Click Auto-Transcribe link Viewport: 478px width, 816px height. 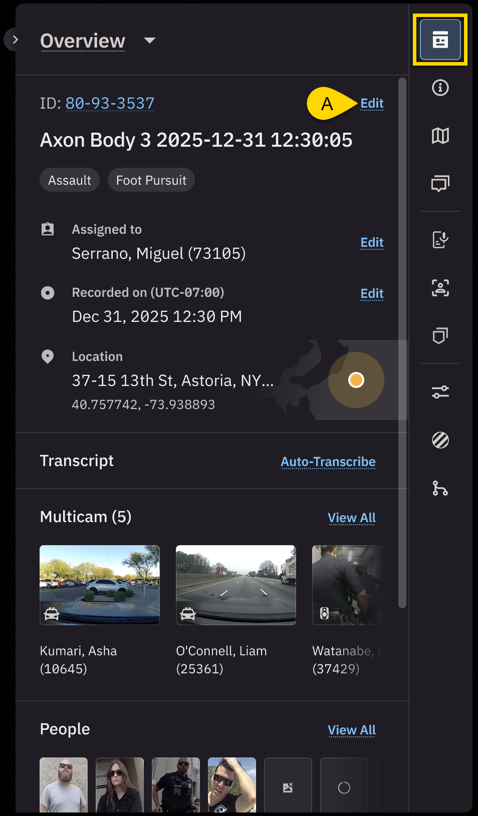[328, 462]
